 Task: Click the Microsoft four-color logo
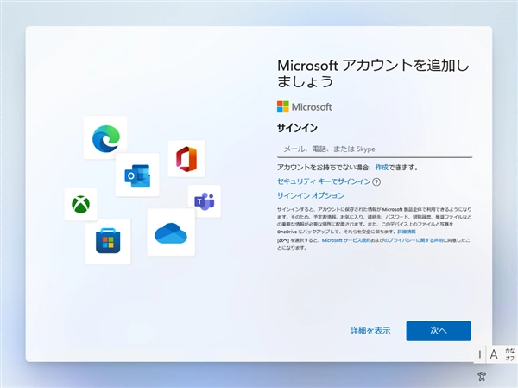(x=283, y=107)
